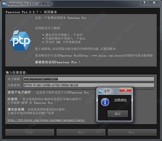Close the 注册 dialog with red X
Image resolution: width=162 pixels, height=141 pixels.
pos(125,90)
